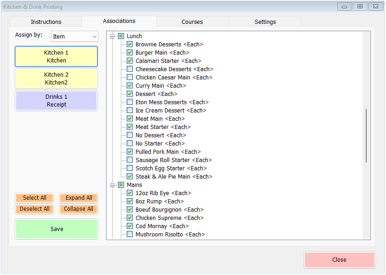Choose the Drinks 1 Receipt printer

[56, 101]
